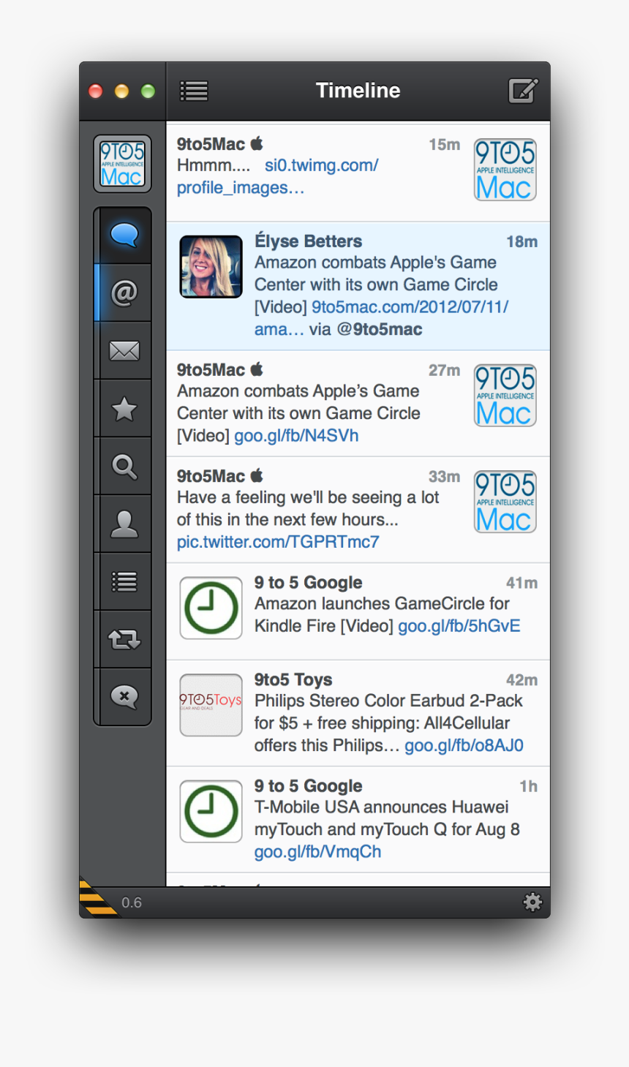The image size is (629, 1067).
Task: Open the Timeline tab in the sidebar
Action: 124,235
